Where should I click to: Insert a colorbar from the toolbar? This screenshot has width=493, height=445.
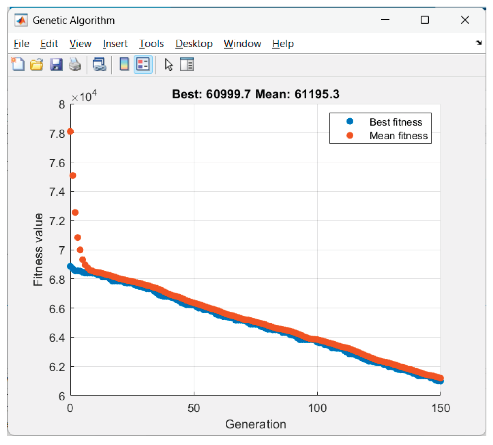point(124,64)
